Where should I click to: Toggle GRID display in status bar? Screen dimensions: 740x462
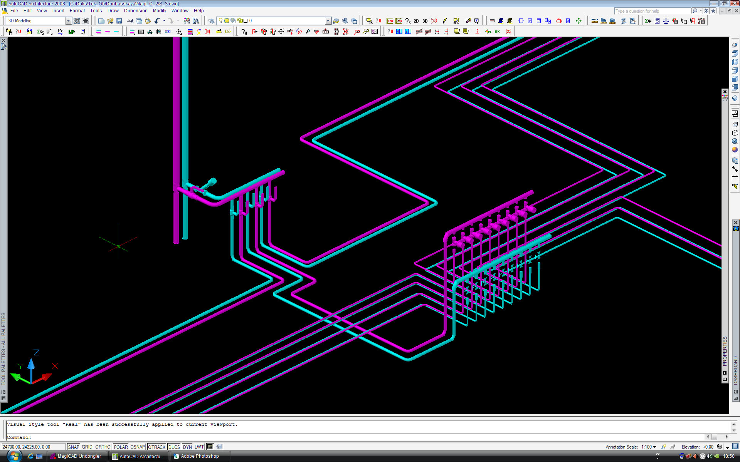tap(87, 447)
